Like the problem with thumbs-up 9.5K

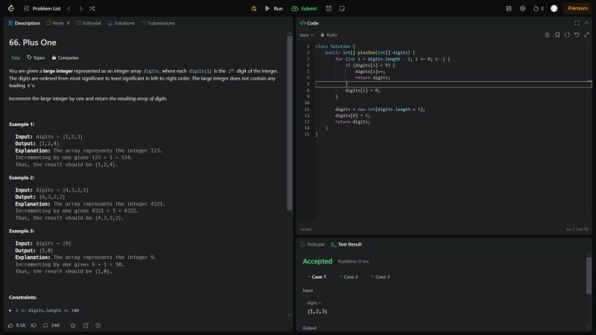coord(16,325)
